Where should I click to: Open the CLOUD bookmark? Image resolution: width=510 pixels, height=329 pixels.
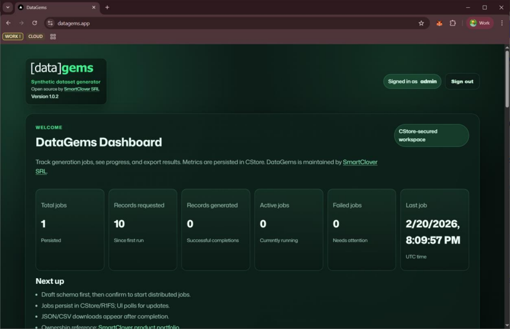[x=35, y=36]
